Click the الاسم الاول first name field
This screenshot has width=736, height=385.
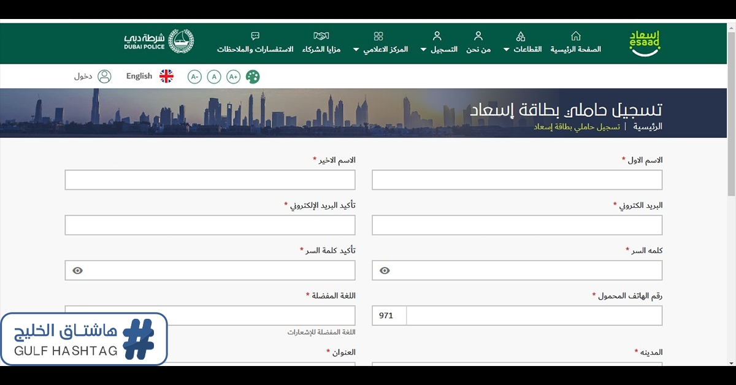(517, 180)
